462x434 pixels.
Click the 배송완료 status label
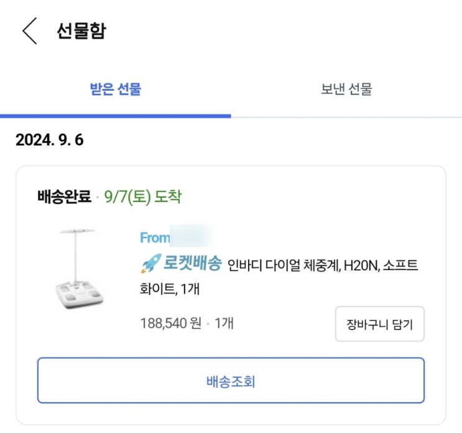tap(63, 198)
